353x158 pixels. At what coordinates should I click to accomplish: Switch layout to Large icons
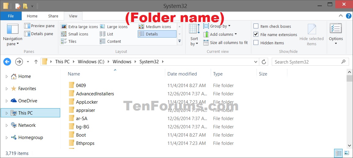click(114, 27)
